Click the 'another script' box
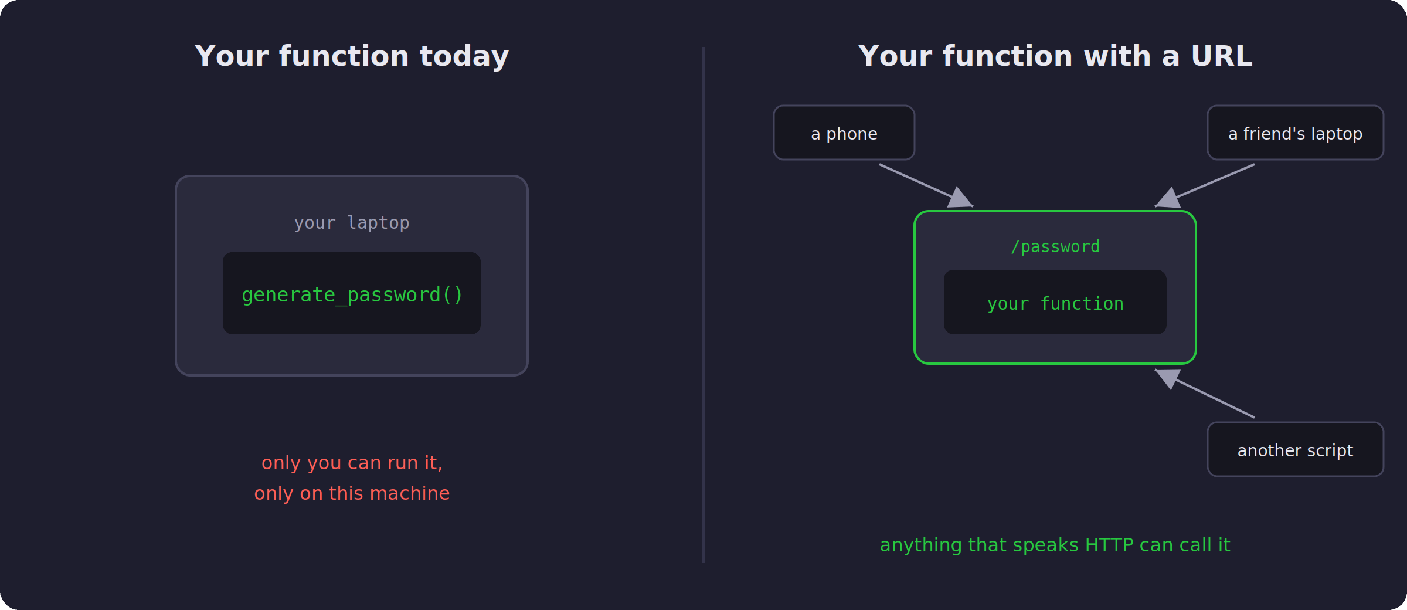 [1296, 449]
